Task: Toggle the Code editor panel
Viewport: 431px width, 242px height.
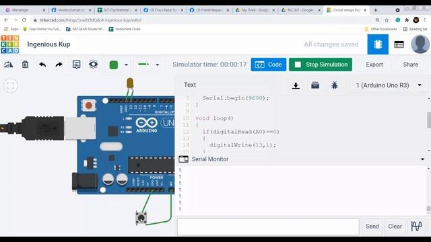Action: point(268,65)
